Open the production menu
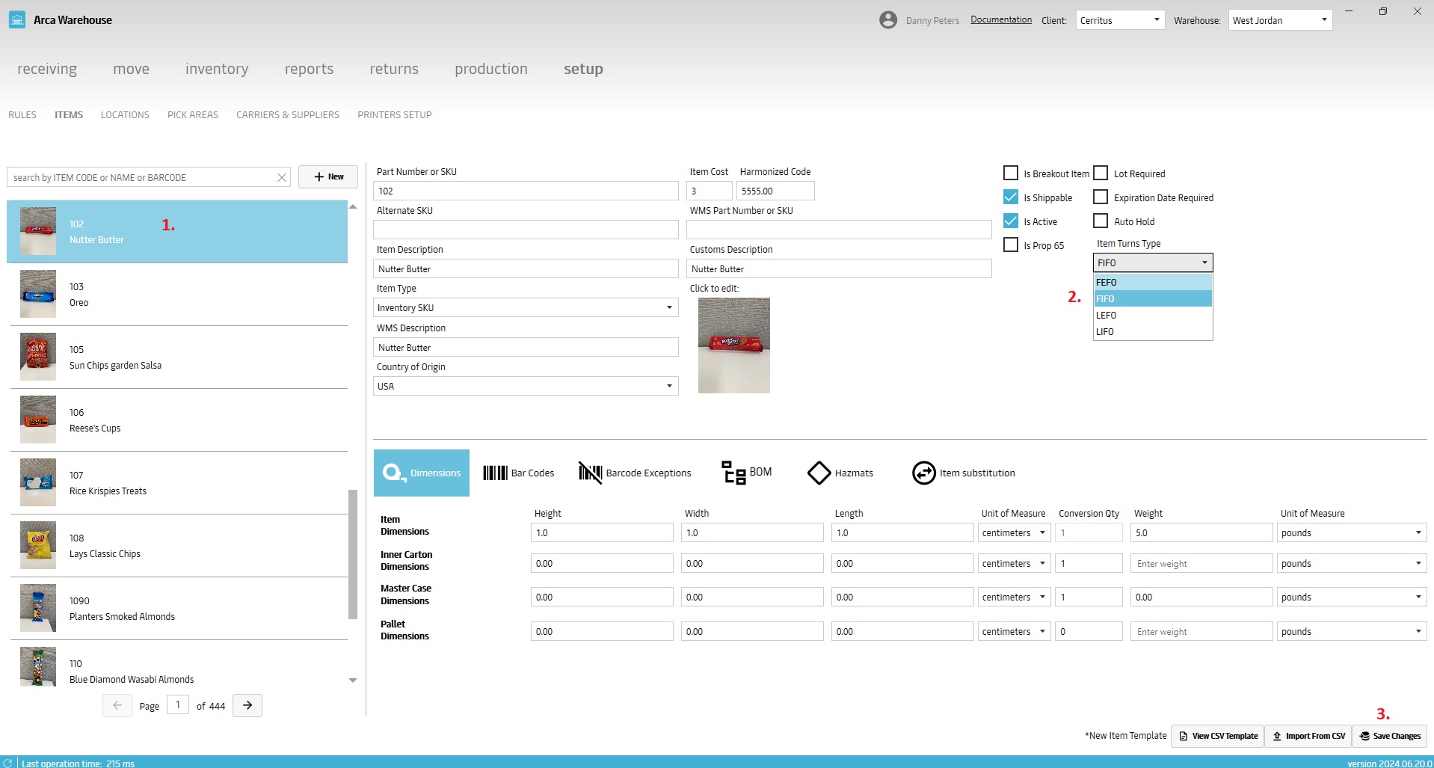Screen dimensions: 1434x768 (491, 69)
